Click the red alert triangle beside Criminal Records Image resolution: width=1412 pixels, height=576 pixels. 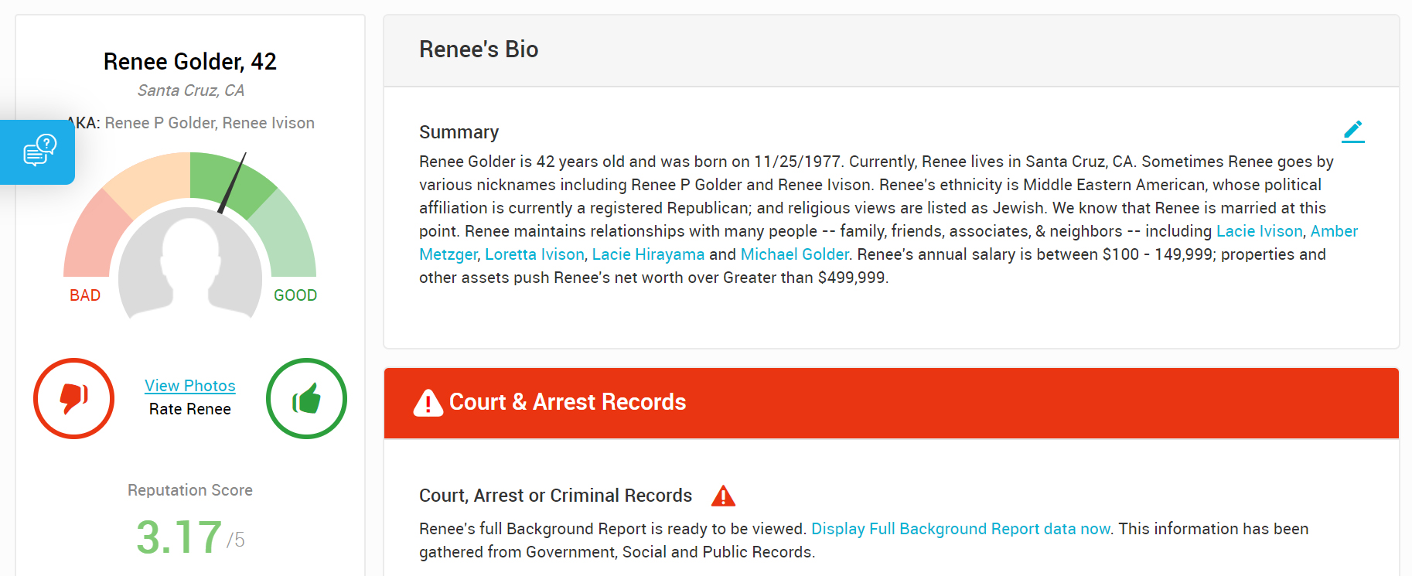pos(723,496)
